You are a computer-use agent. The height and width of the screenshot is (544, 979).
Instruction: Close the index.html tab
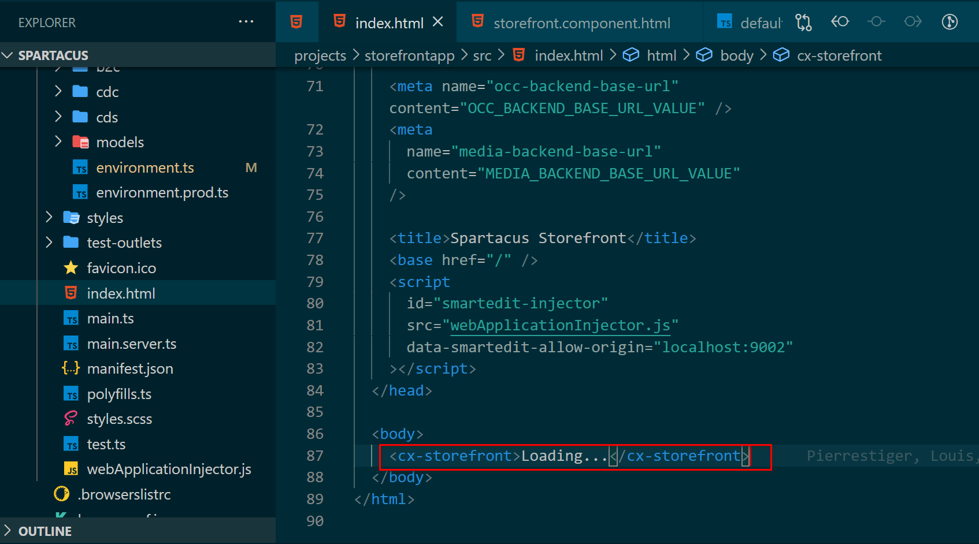point(438,22)
